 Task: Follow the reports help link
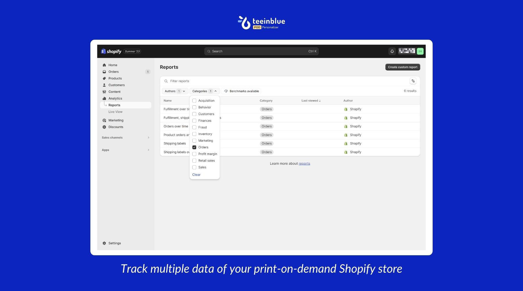click(304, 164)
